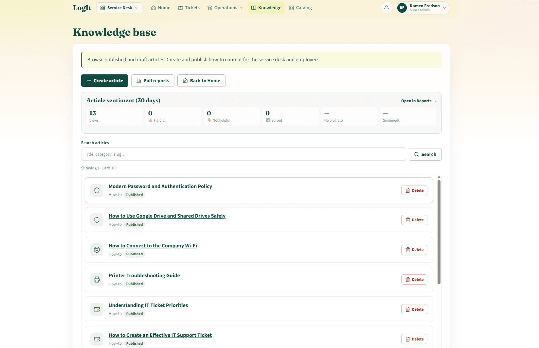Click the Solved checkmark icon
Image resolution: width=539 pixels, height=348 pixels.
tap(268, 120)
